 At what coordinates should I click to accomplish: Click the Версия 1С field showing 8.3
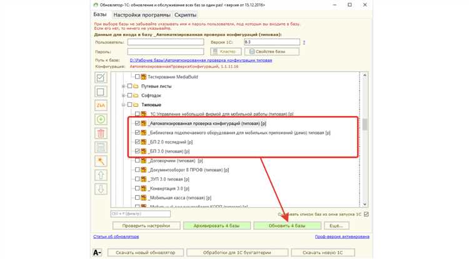(x=272, y=42)
